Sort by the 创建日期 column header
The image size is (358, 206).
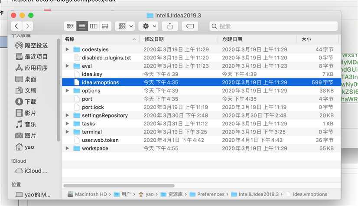(x=257, y=39)
